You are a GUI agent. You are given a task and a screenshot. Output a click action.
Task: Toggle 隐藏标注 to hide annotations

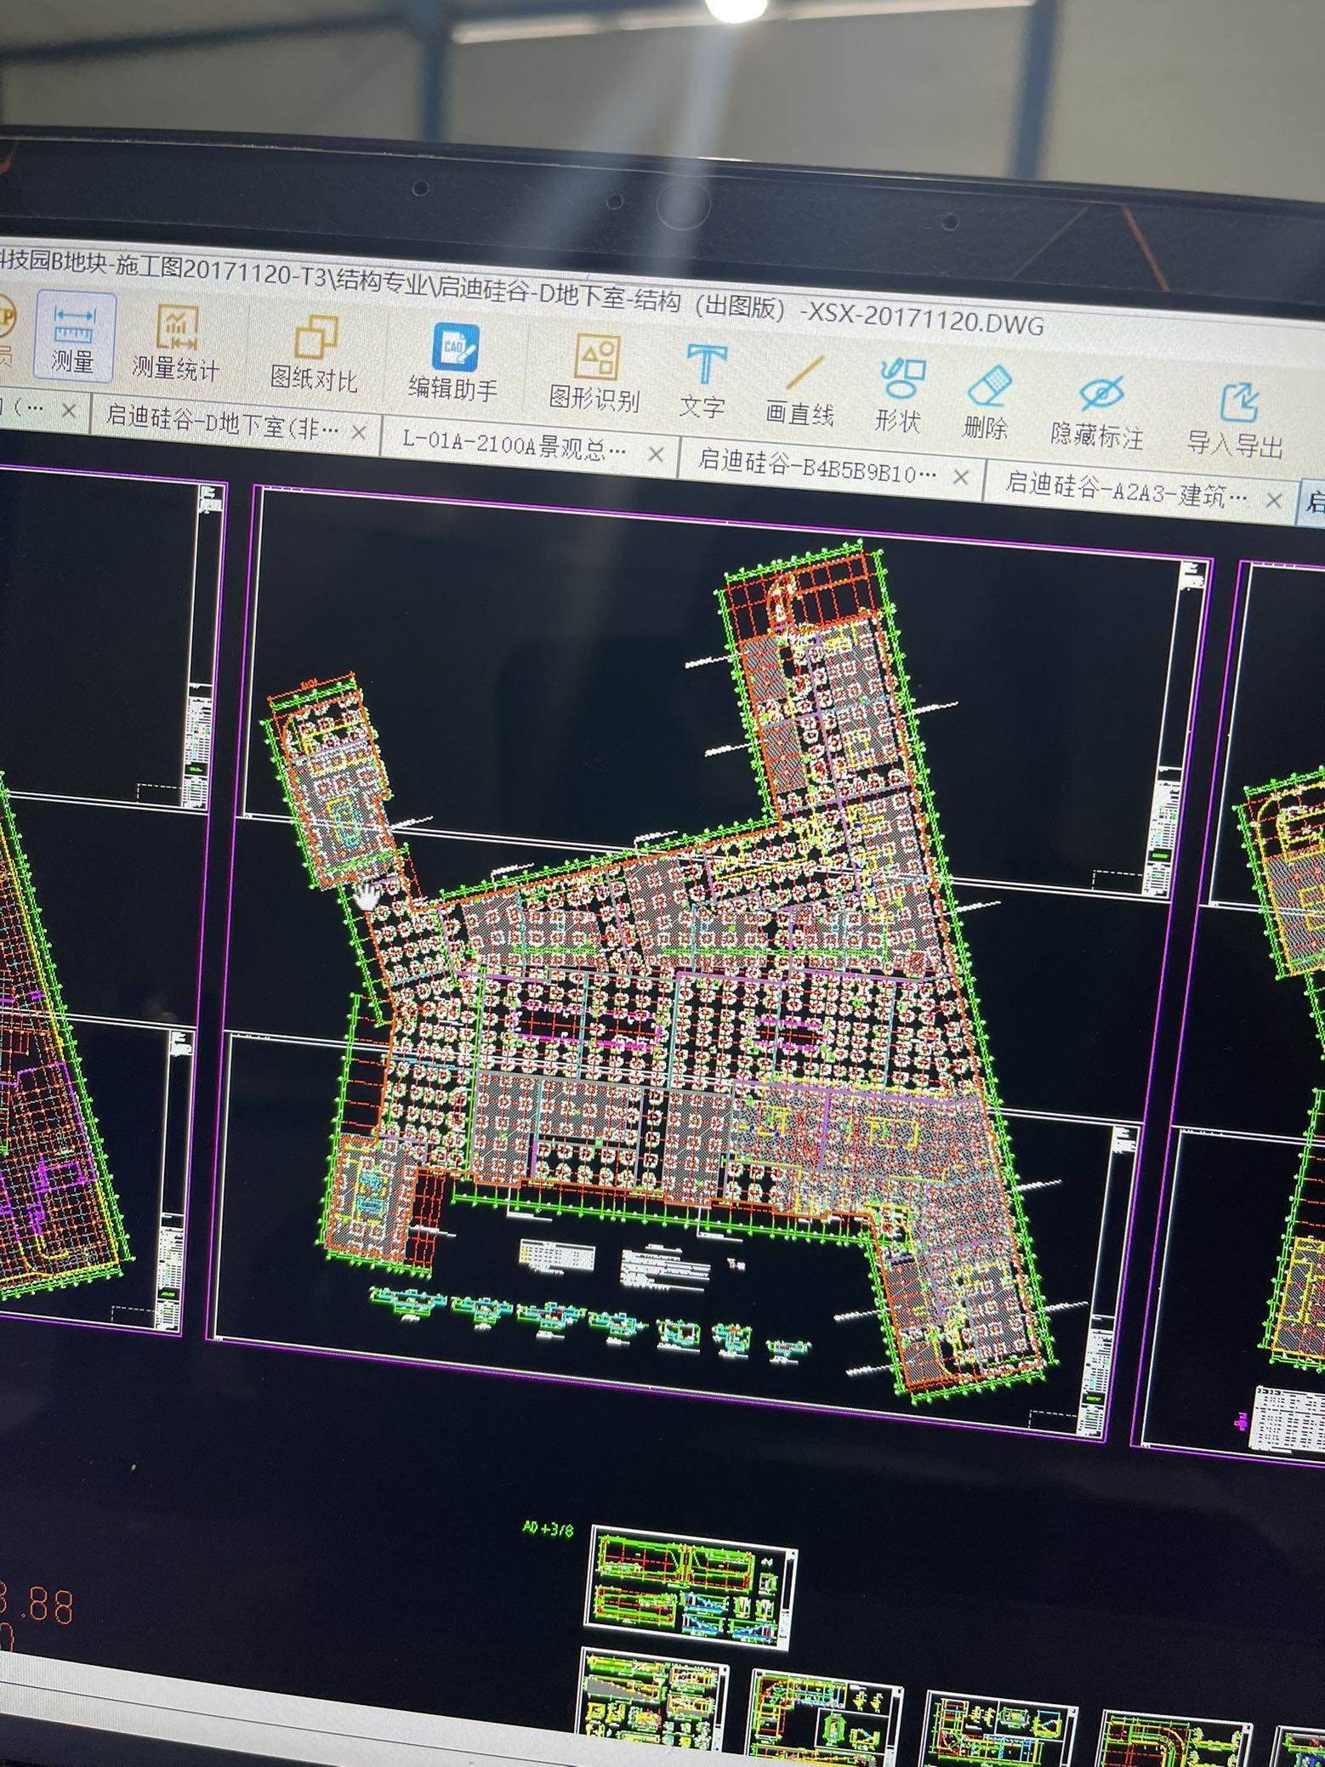pyautogui.click(x=1097, y=412)
